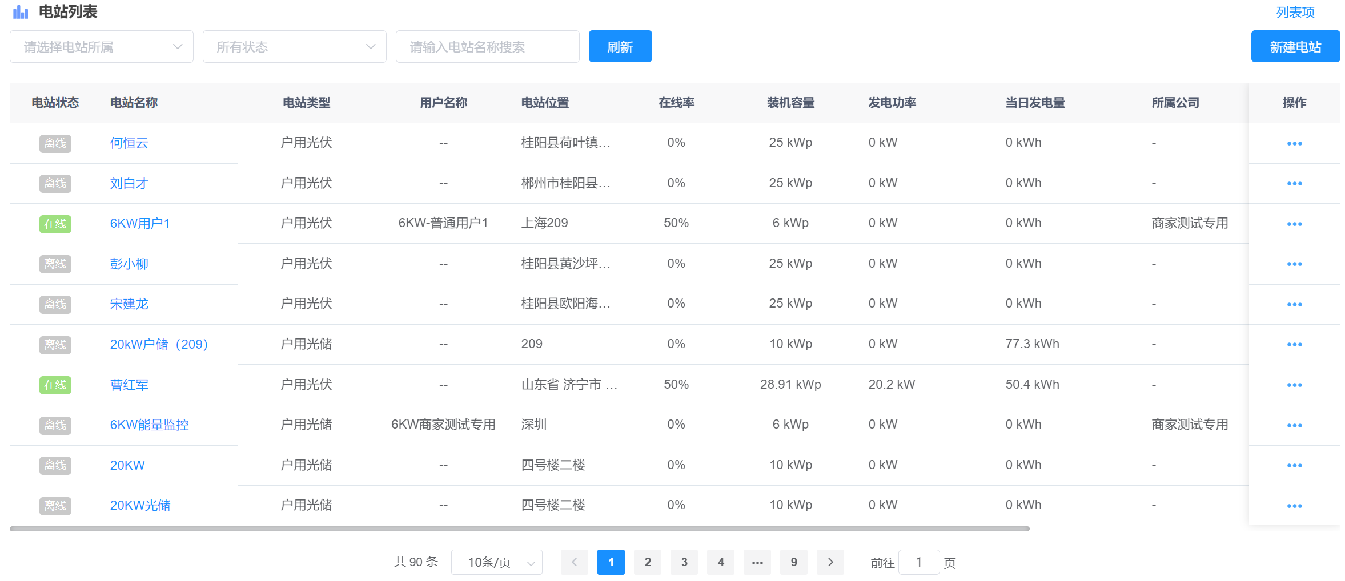This screenshot has height=581, width=1345.
Task: Go to page 4
Action: pos(721,562)
